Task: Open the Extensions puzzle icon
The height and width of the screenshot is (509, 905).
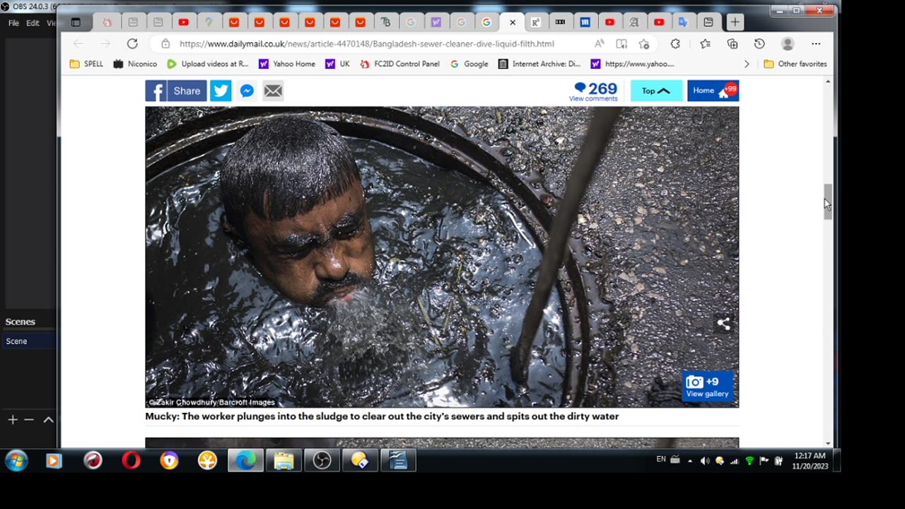Action: click(x=675, y=44)
